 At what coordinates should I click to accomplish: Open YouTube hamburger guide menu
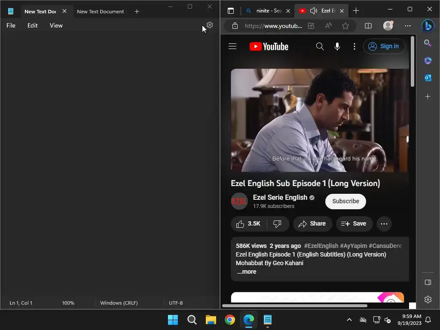point(232,46)
